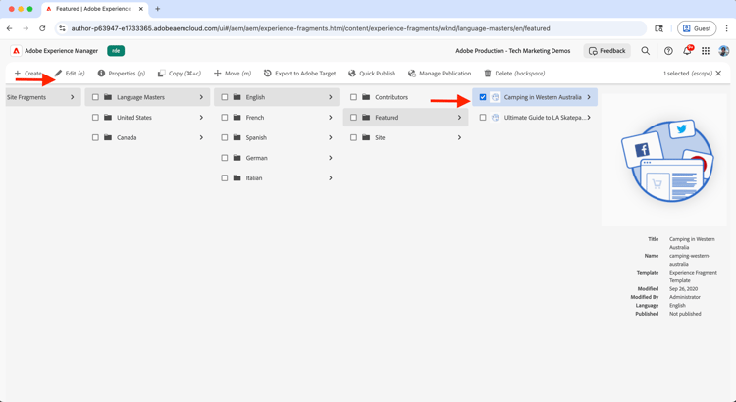Click Move action in toolbar

click(233, 74)
